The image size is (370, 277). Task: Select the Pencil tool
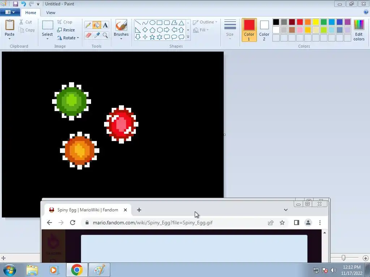[x=88, y=25]
